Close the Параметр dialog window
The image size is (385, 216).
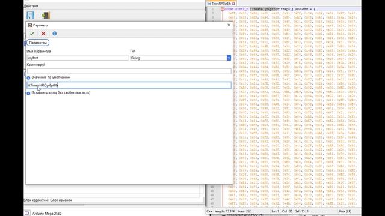tap(229, 25)
